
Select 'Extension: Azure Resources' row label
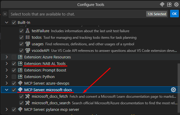pyautogui.click(x=48, y=57)
